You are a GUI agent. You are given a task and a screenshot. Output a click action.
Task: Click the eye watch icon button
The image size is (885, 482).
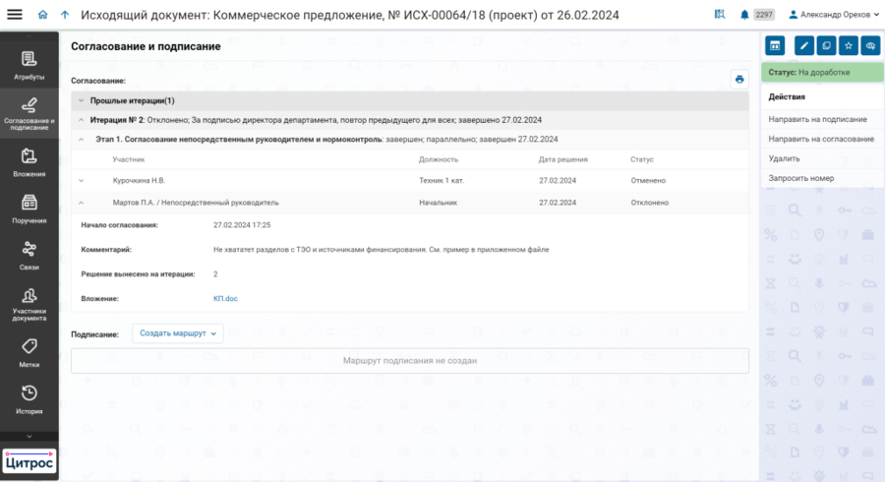click(x=869, y=45)
